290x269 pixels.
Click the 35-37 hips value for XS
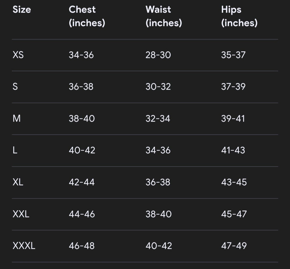click(x=233, y=55)
